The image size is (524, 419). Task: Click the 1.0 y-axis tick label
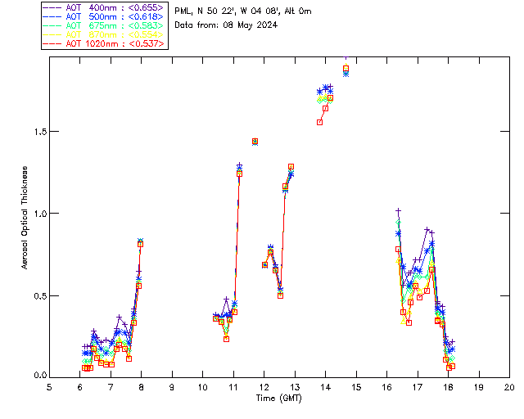click(x=40, y=213)
